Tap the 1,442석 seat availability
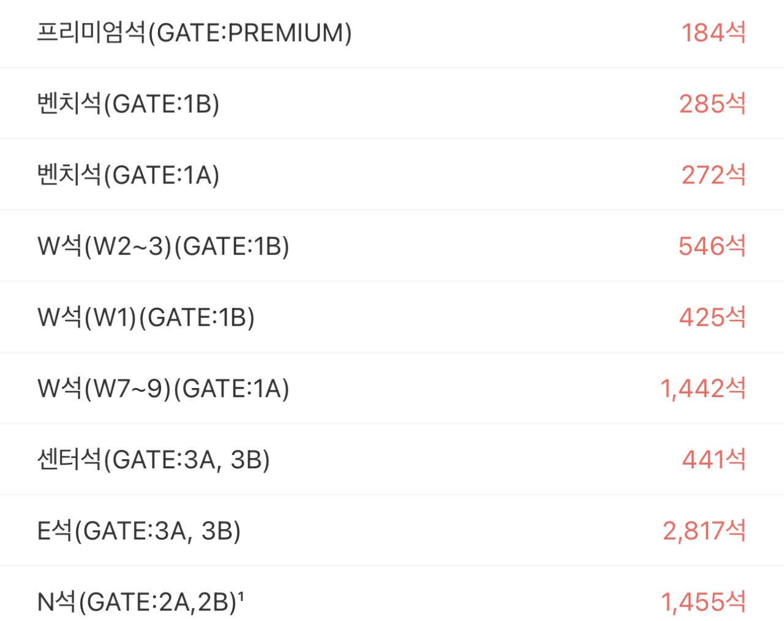 click(x=703, y=388)
